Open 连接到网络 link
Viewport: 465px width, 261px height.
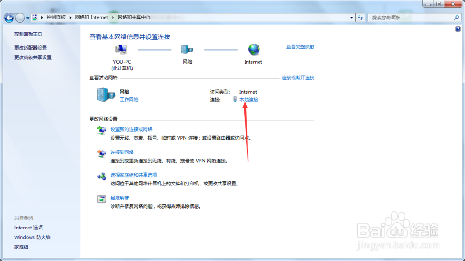click(122, 152)
